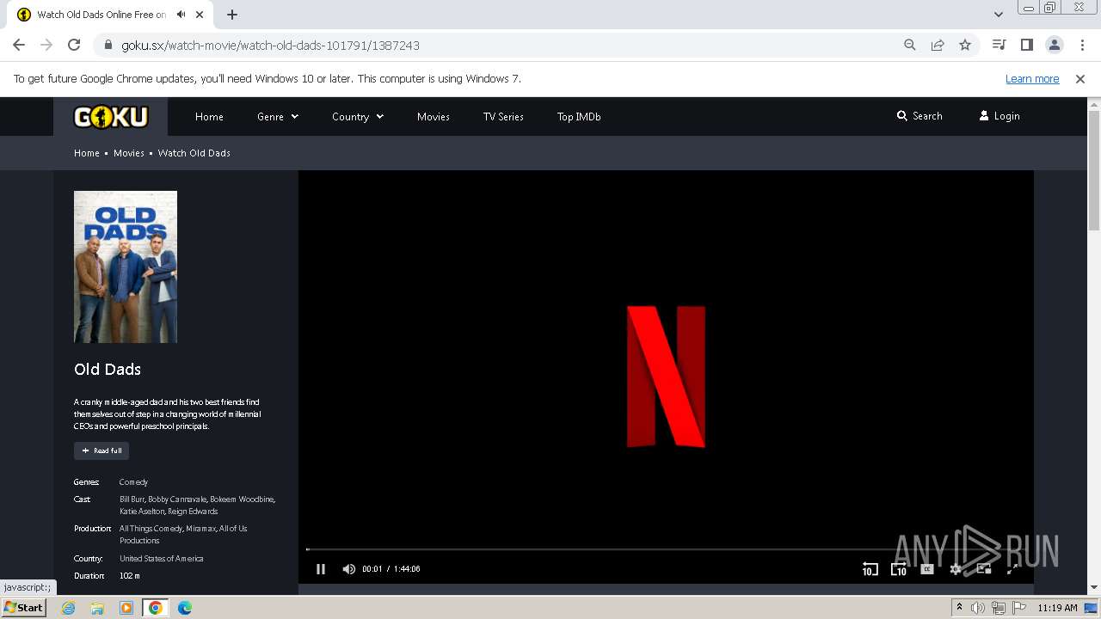The image size is (1101, 619).
Task: Open Chrome media controls icon
Action: coord(999,45)
